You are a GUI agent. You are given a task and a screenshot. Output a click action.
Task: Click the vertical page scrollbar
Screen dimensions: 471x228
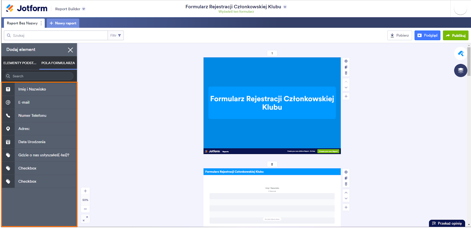(x=469, y=62)
